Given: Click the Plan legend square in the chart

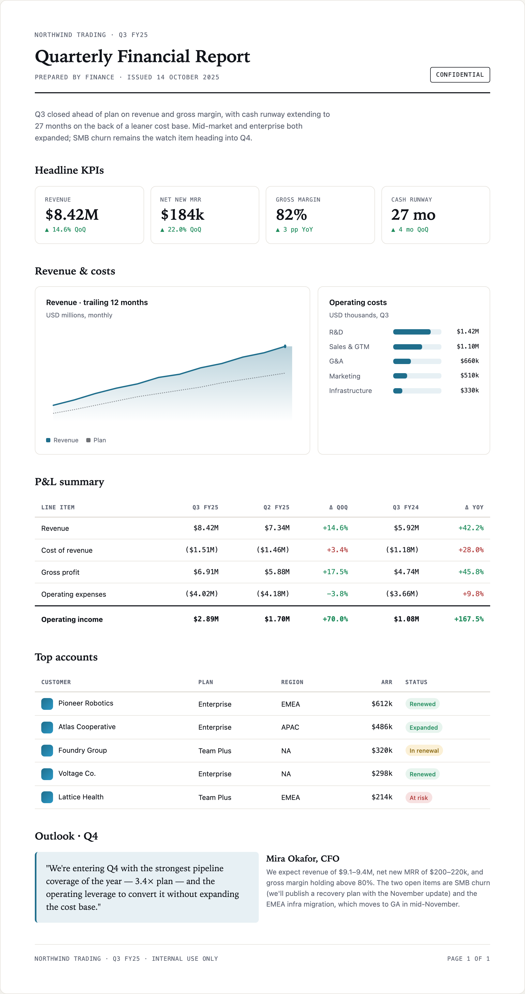Looking at the screenshot, I should [88, 440].
